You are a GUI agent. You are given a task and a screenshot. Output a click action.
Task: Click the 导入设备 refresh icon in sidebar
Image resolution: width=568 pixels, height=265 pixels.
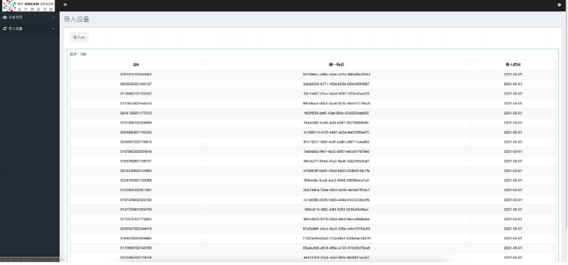pos(5,28)
